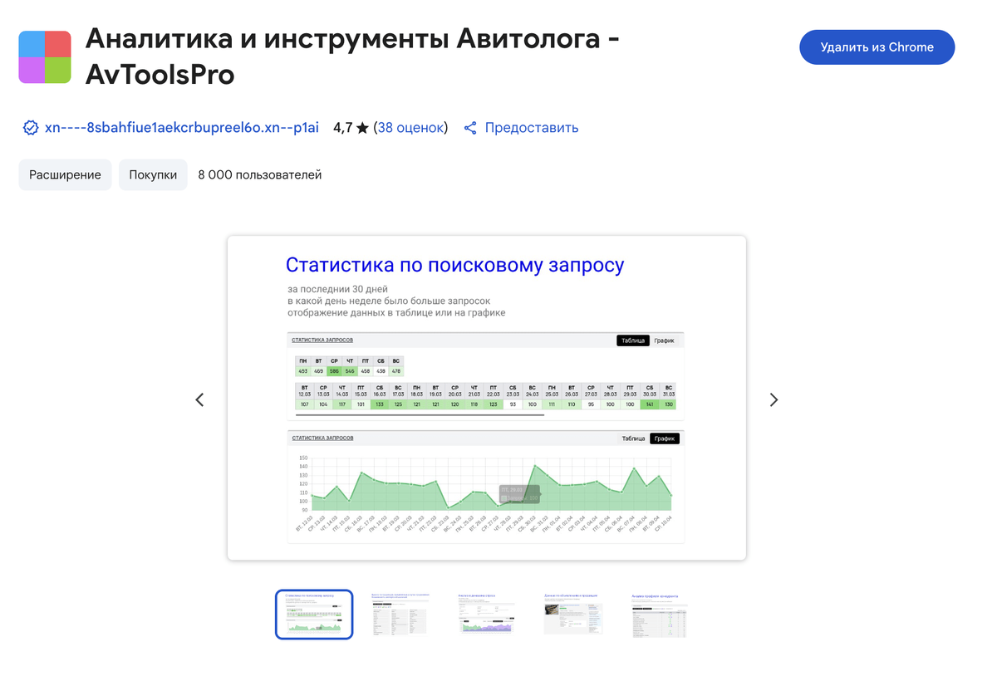Show the previous screenshot with left arrow
The height and width of the screenshot is (676, 997).
click(x=199, y=399)
